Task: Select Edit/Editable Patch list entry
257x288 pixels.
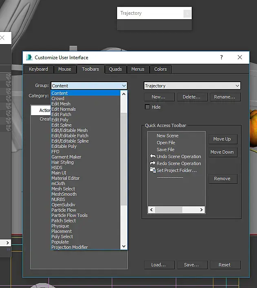Action: pos(86,136)
